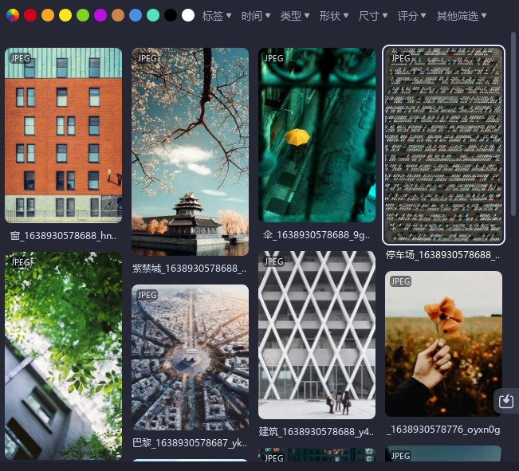Select the Paris aerial view thumbnail
519x471 pixels.
point(190,358)
